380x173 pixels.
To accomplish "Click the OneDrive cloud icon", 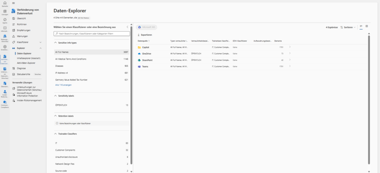I will 139,54.
